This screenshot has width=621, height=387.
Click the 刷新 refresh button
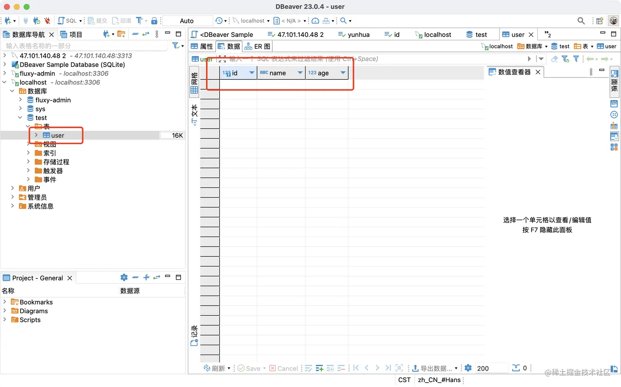(214, 368)
